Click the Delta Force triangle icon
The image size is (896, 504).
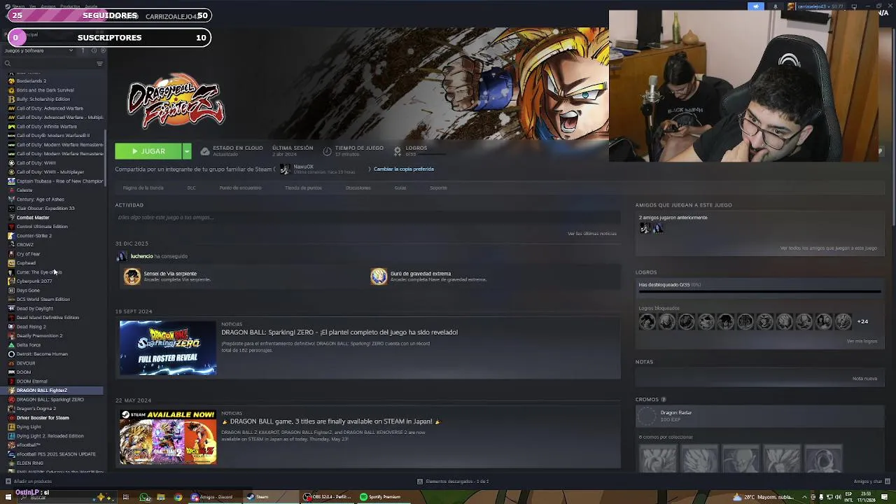11,345
